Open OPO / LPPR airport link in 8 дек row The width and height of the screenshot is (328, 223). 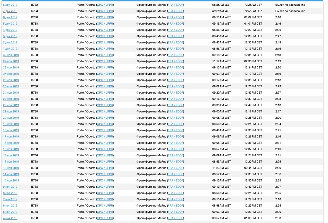(105, 5)
